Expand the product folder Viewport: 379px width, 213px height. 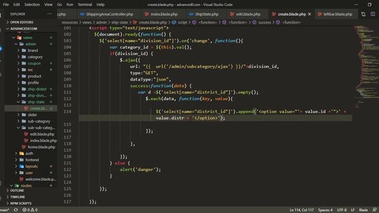[31, 76]
